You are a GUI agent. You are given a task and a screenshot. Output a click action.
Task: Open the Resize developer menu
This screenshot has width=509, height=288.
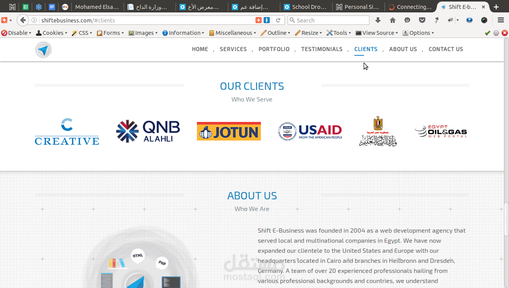[309, 33]
